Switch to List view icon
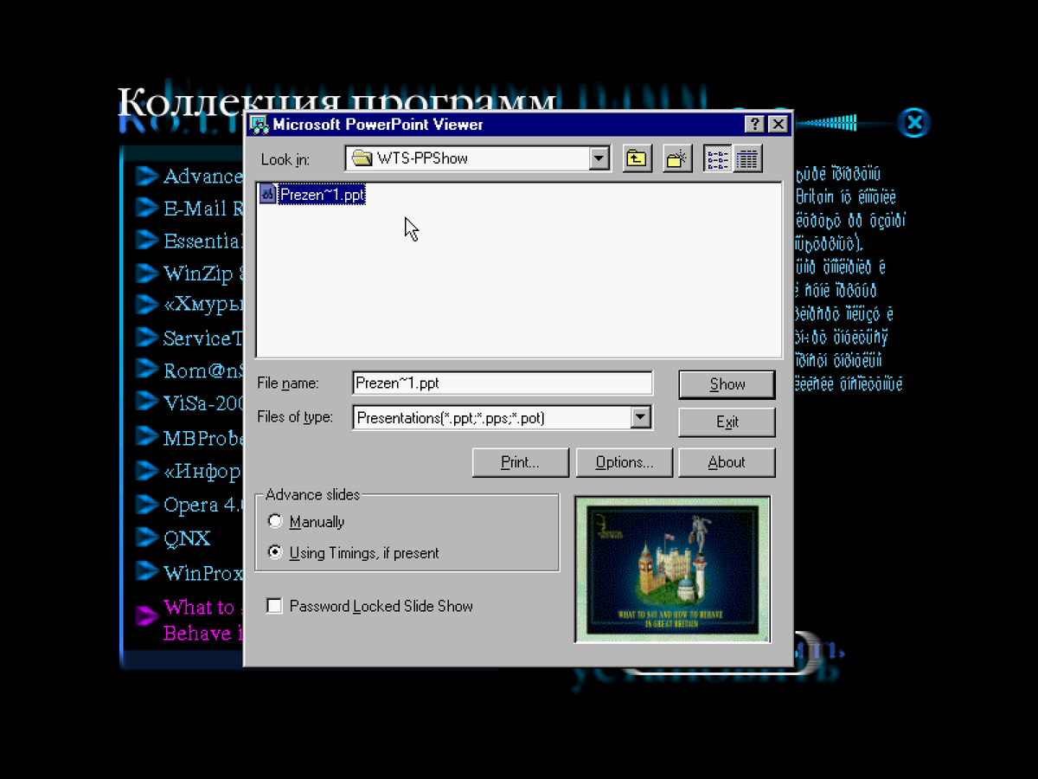Viewport: 1038px width, 779px height. (x=718, y=158)
